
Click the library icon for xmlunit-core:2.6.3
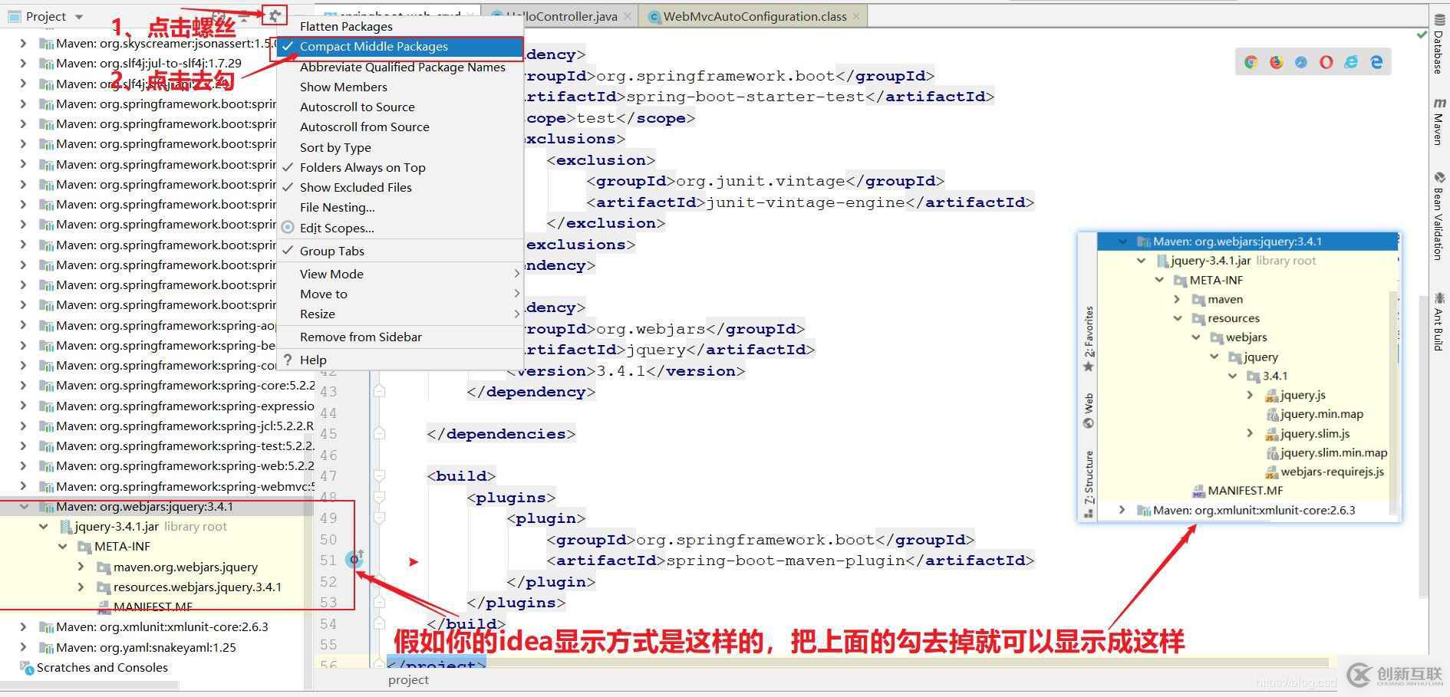47,627
